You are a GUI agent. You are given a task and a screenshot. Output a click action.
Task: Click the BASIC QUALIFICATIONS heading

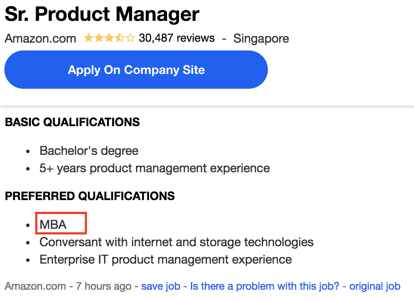[x=72, y=122]
